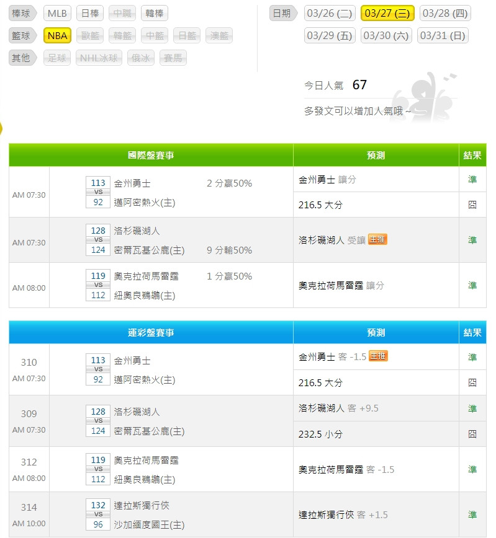Click the 達拉斯獨行俠 客 +1.5 prediction
The width and height of the screenshot is (496, 538).
pos(343,514)
